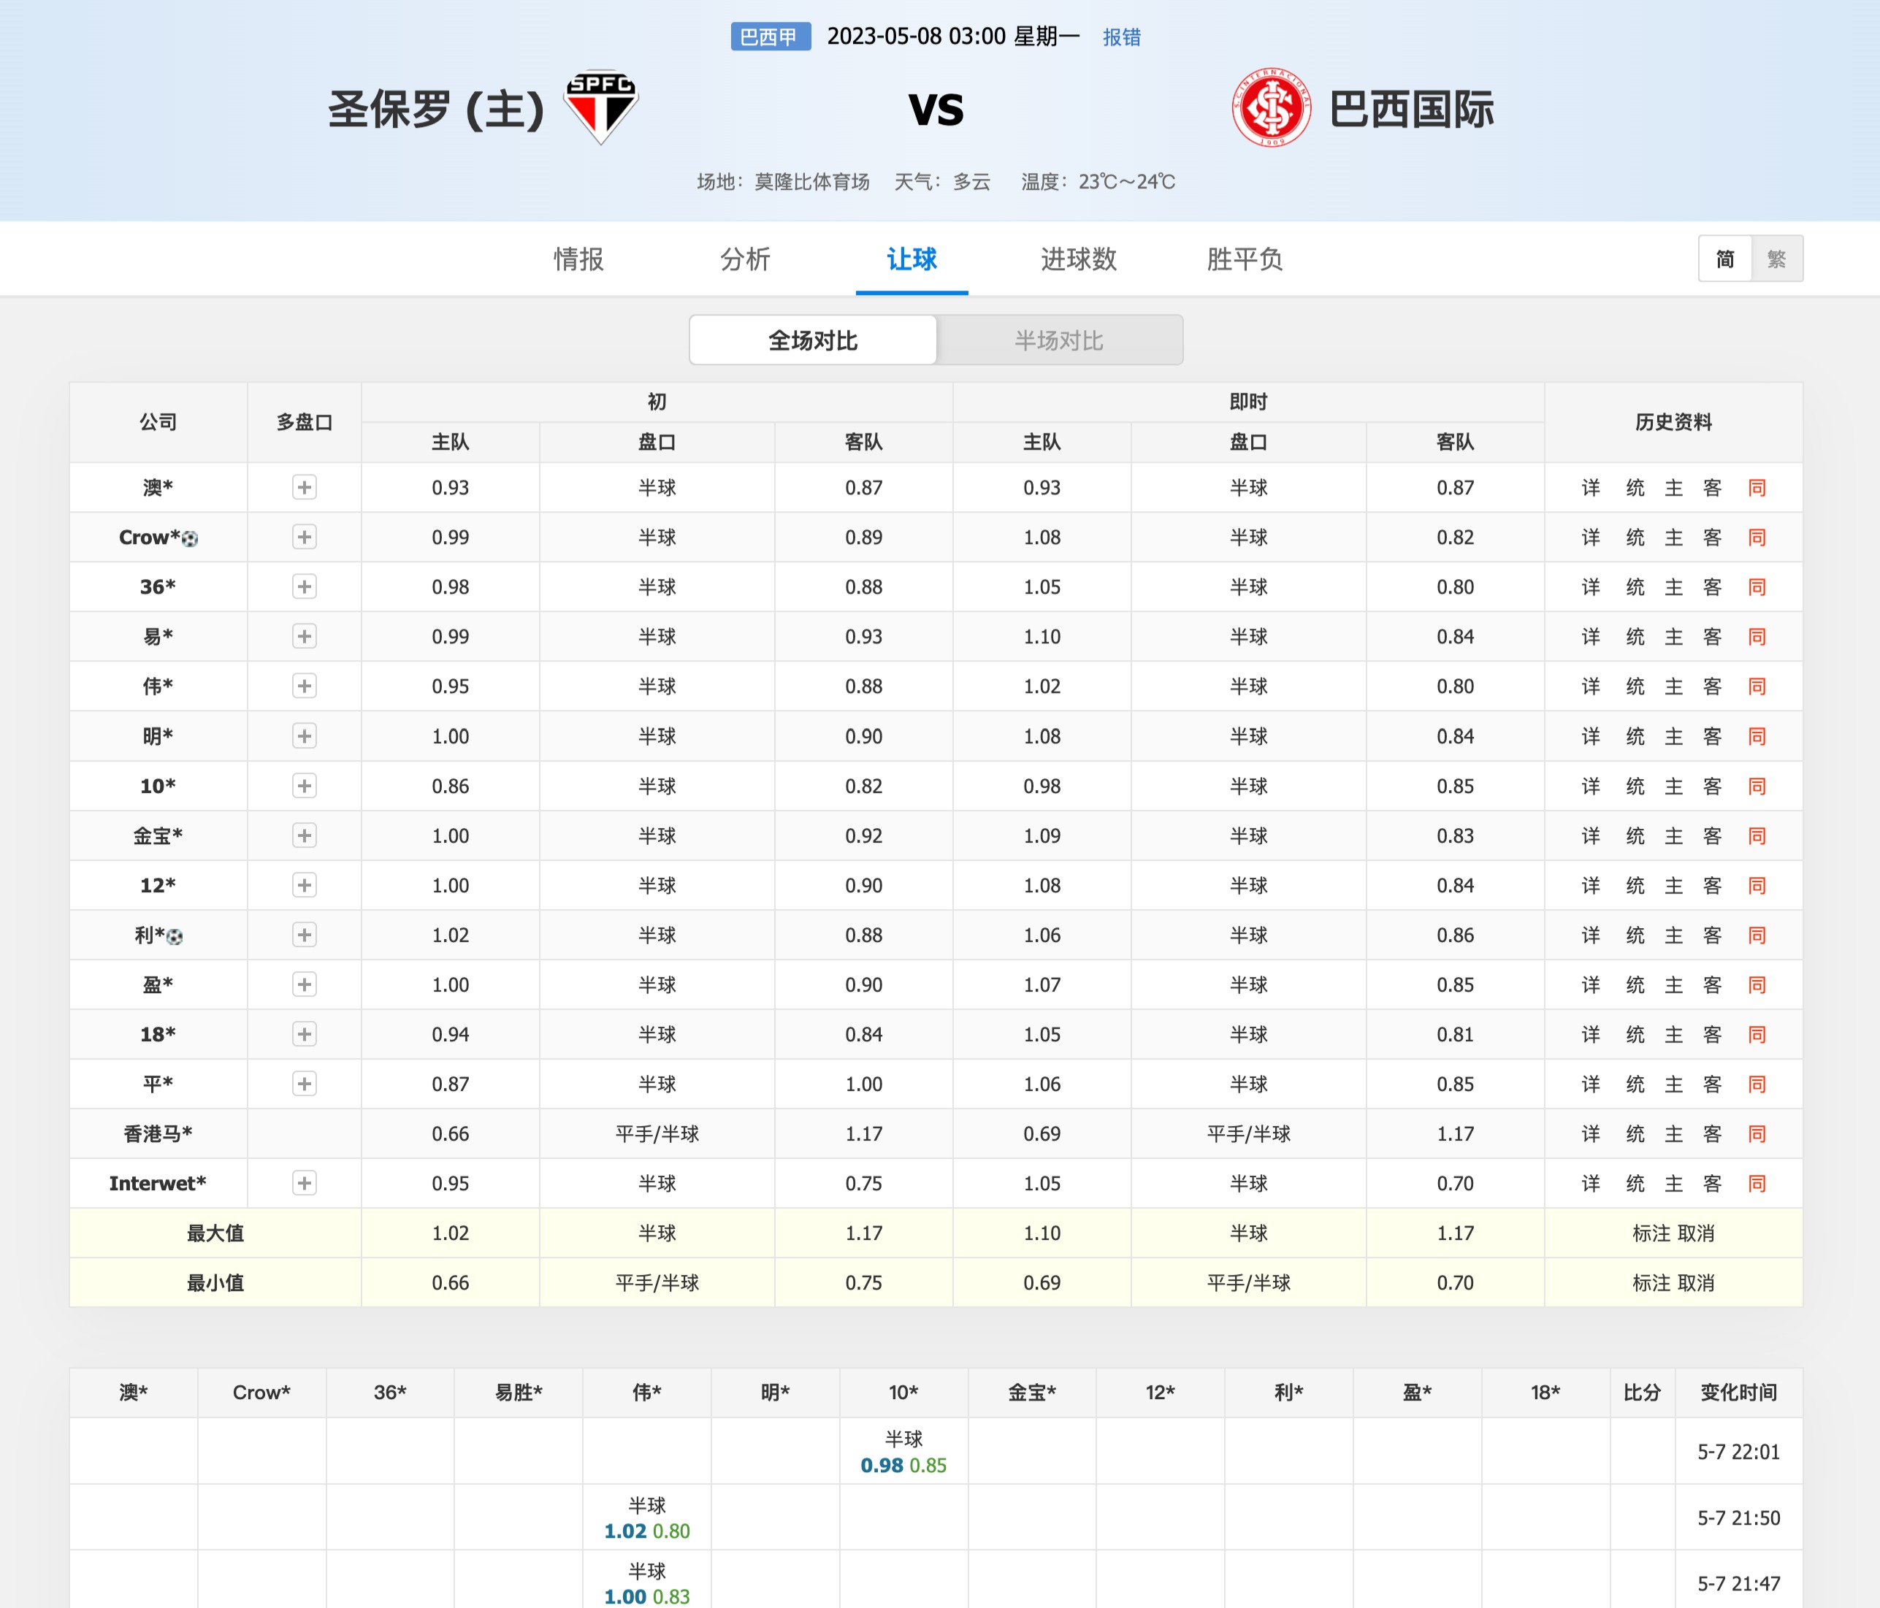Expand multi-handicap plus for 平* row

point(304,1084)
